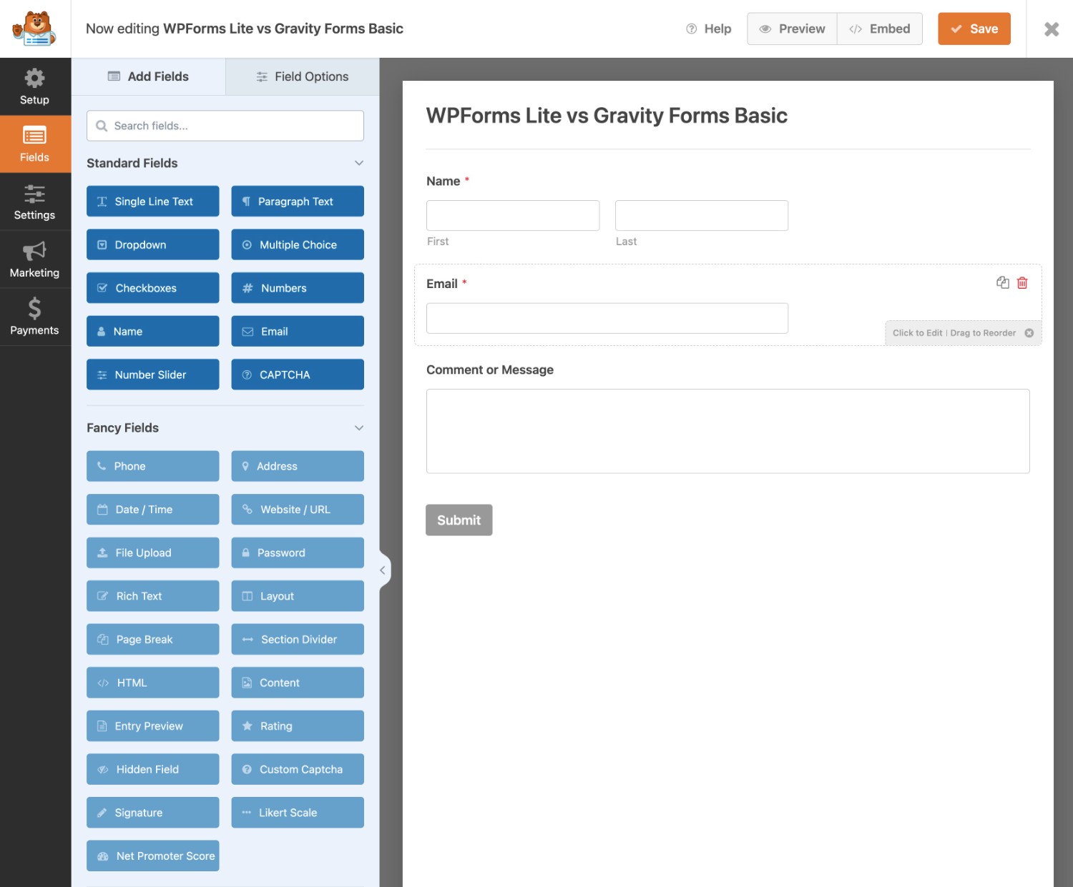Open the Embed dialog
This screenshot has height=887, width=1073.
point(880,29)
